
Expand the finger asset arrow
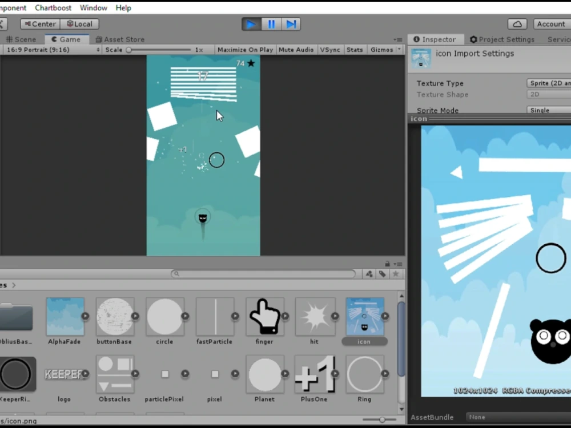tap(285, 316)
